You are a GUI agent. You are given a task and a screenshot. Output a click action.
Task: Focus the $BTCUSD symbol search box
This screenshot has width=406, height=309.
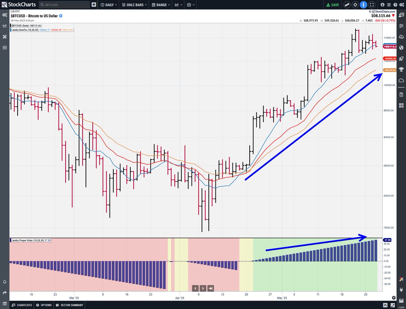(x=64, y=5)
